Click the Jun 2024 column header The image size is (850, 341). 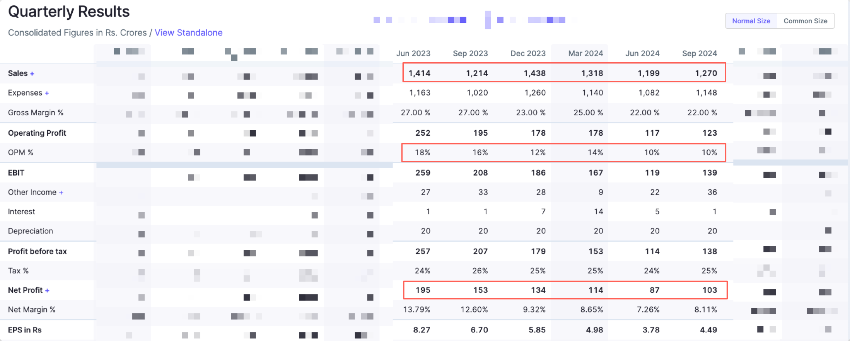coord(642,53)
